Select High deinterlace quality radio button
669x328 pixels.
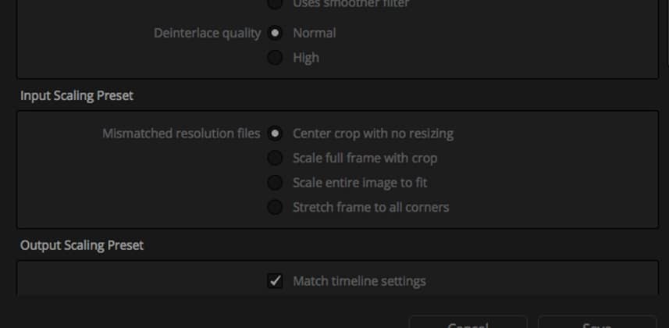click(x=275, y=57)
